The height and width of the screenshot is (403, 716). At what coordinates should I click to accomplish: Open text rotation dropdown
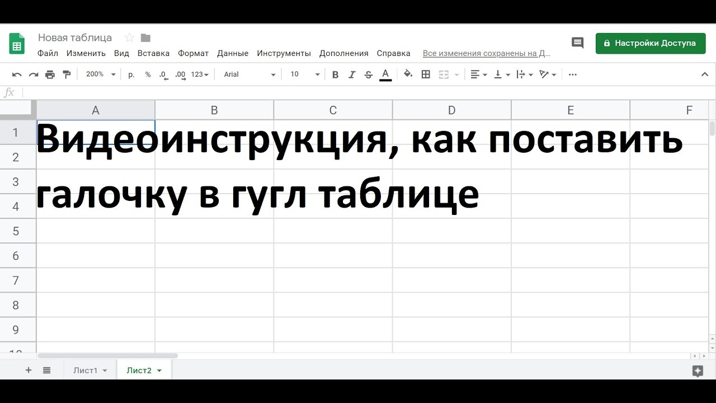tap(548, 74)
